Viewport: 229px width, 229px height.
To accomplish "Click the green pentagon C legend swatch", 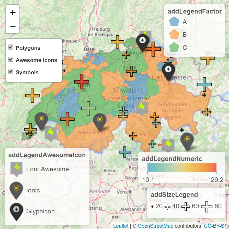I will (x=174, y=47).
